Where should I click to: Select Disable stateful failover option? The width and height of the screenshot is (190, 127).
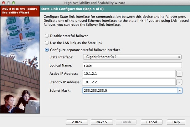click(x=47, y=36)
